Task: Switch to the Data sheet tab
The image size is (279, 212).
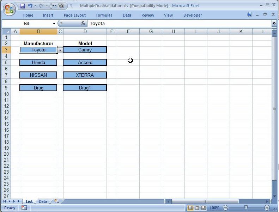Action: pos(43,201)
